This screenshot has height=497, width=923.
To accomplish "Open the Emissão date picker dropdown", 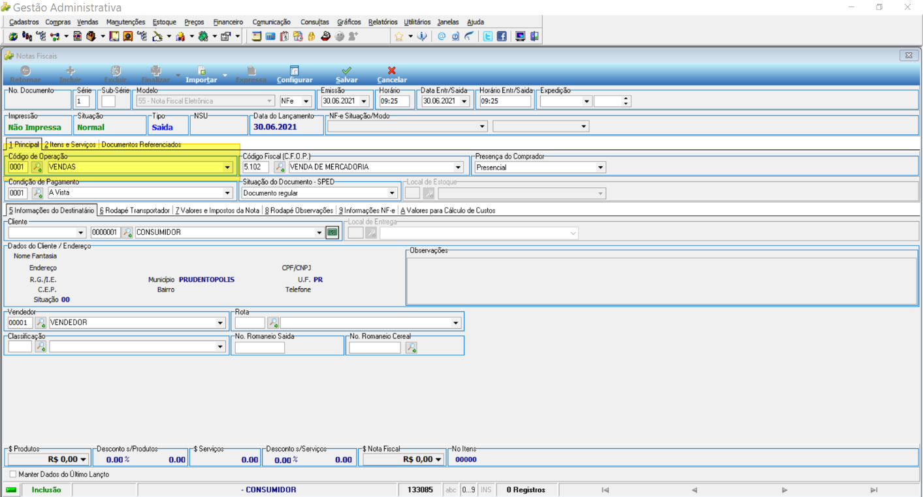I will click(x=364, y=101).
